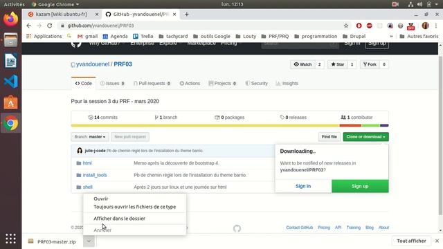The height and width of the screenshot is (249, 443).
Task: Star the PRF03 repository
Action: [x=338, y=64]
